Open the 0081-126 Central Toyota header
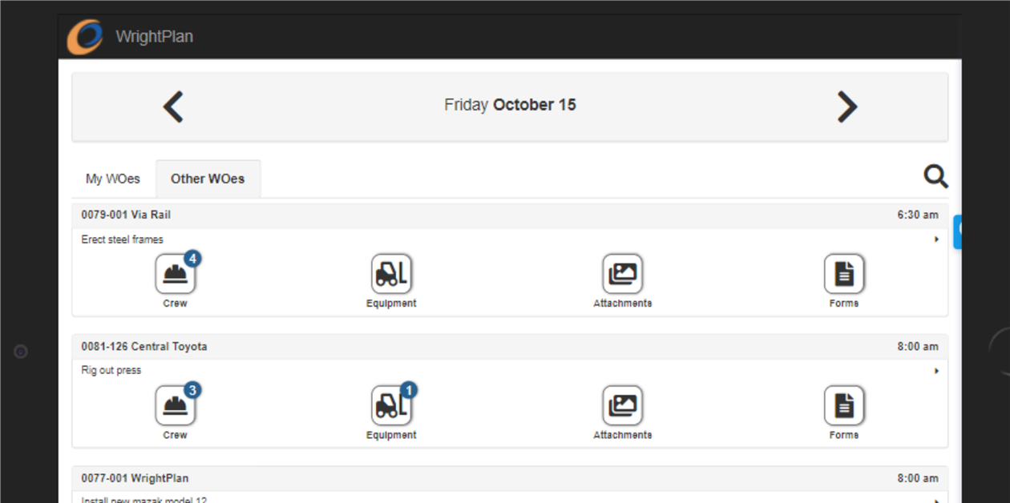The image size is (1010, 503). coord(144,346)
